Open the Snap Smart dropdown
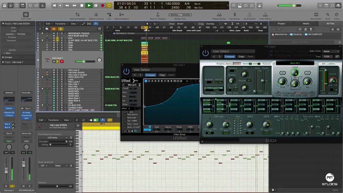343x193 pixels. pyautogui.click(x=187, y=24)
